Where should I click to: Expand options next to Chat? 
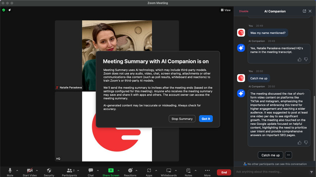click(98, 171)
